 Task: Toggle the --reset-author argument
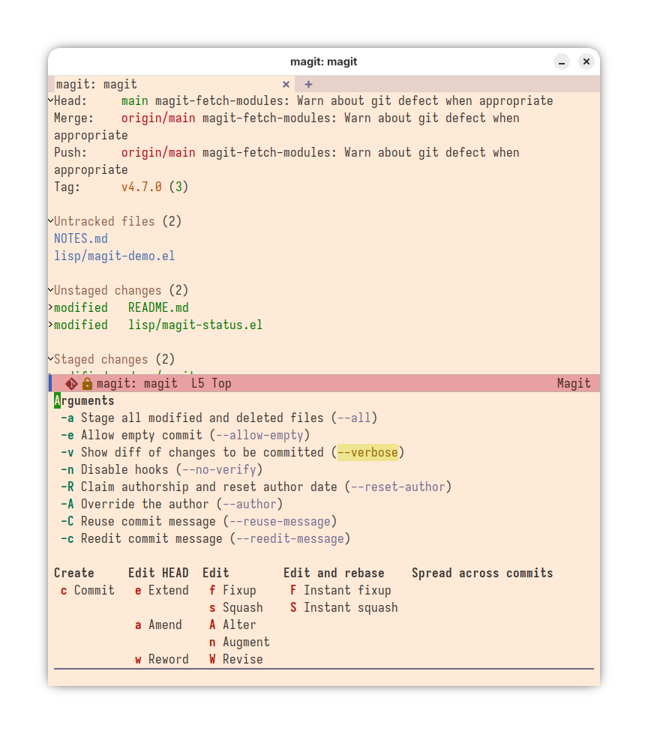pyautogui.click(x=256, y=487)
